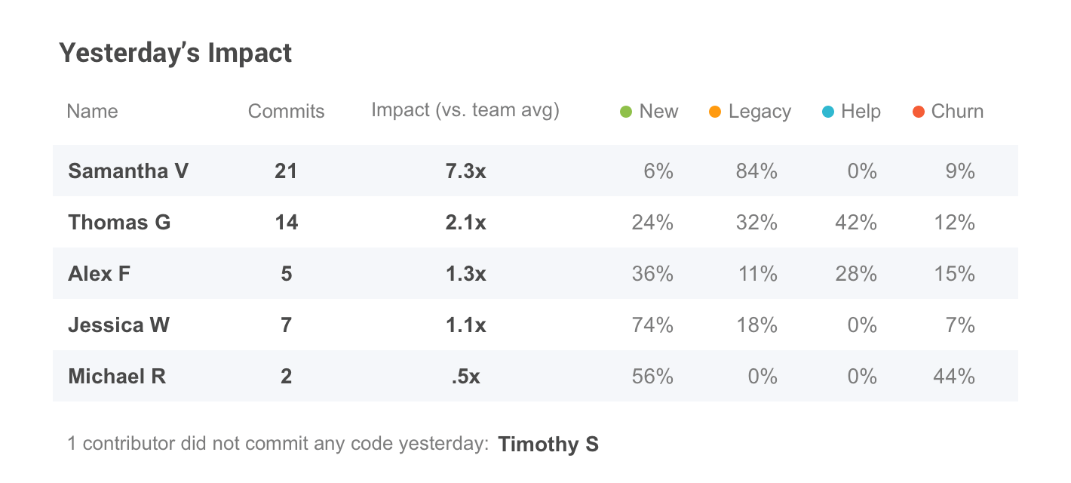
Task: Select Thomas G in the table
Action: coord(119,223)
